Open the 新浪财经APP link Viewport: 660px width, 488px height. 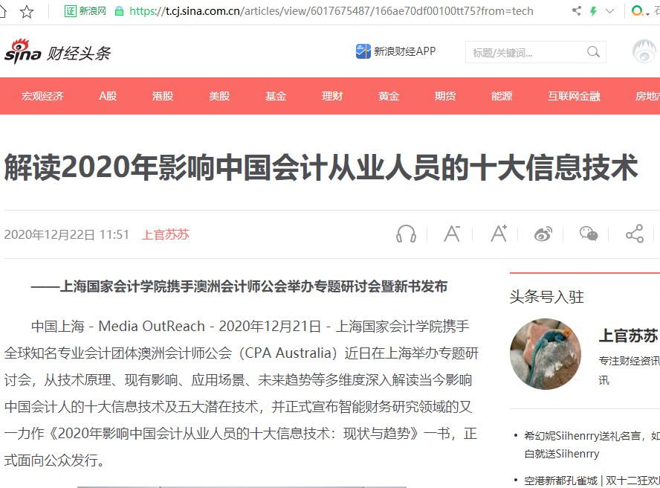coord(395,51)
